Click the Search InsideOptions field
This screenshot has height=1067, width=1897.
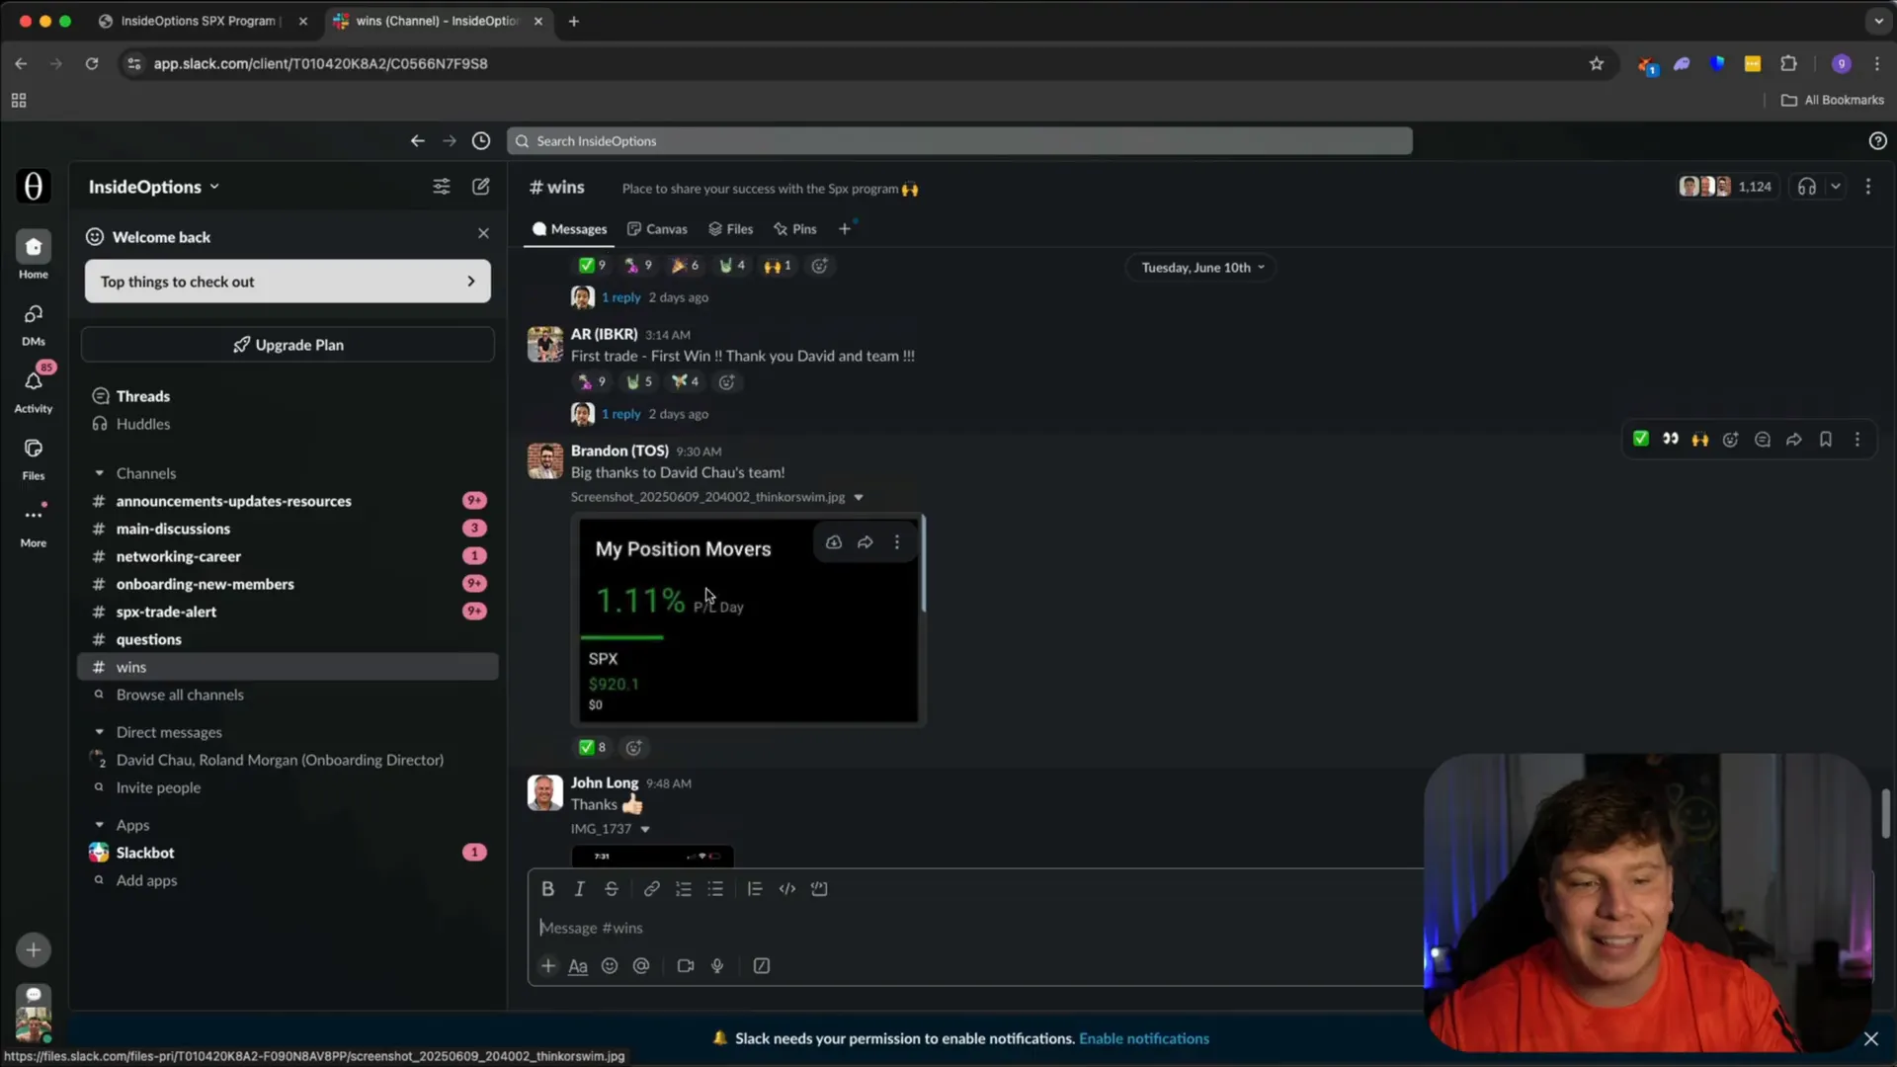pos(959,141)
